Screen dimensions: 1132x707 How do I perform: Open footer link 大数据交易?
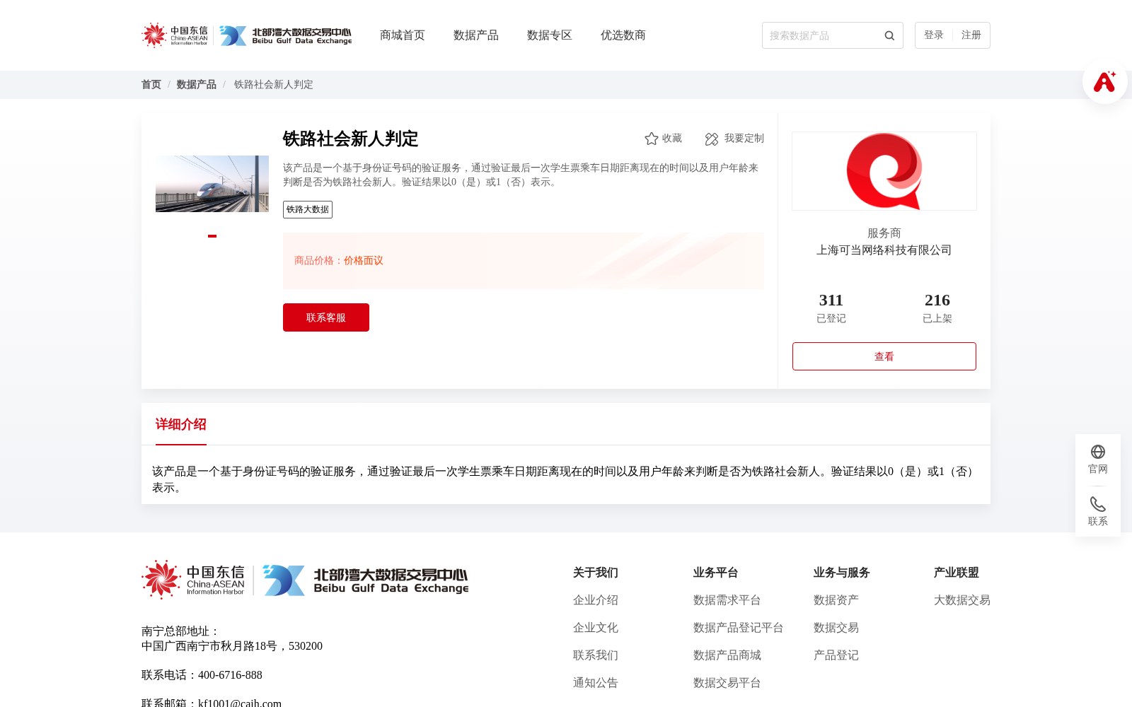(x=962, y=600)
